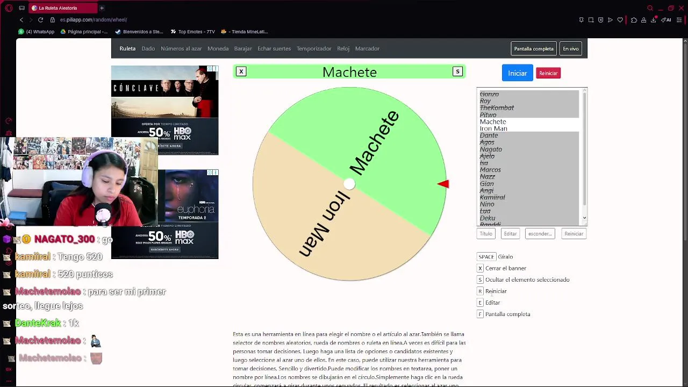Image resolution: width=688 pixels, height=387 pixels.
Task: Click Ocultar el elemento seleccionado shortcut
Action: pyautogui.click(x=523, y=279)
